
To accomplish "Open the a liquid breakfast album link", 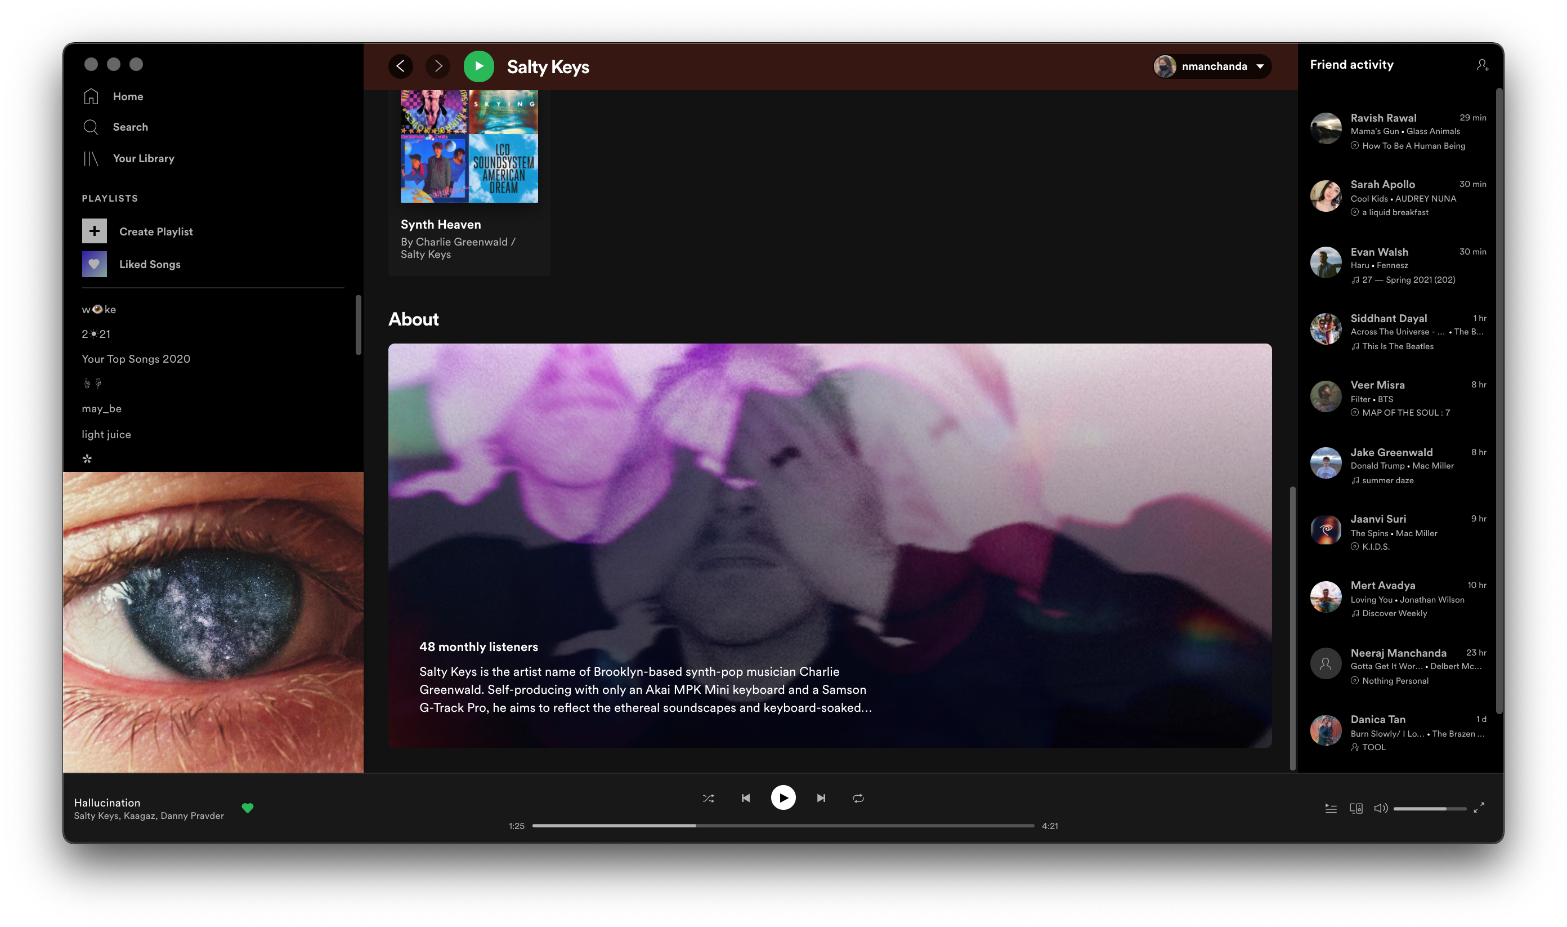I will [x=1395, y=212].
